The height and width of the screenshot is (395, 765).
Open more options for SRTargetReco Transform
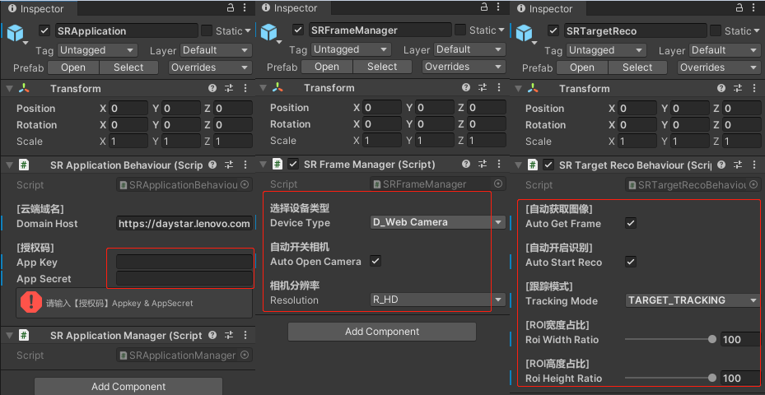[754, 88]
